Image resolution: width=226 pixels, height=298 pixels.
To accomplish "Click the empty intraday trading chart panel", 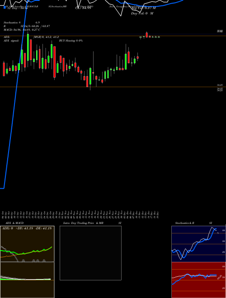I will point(90,253).
